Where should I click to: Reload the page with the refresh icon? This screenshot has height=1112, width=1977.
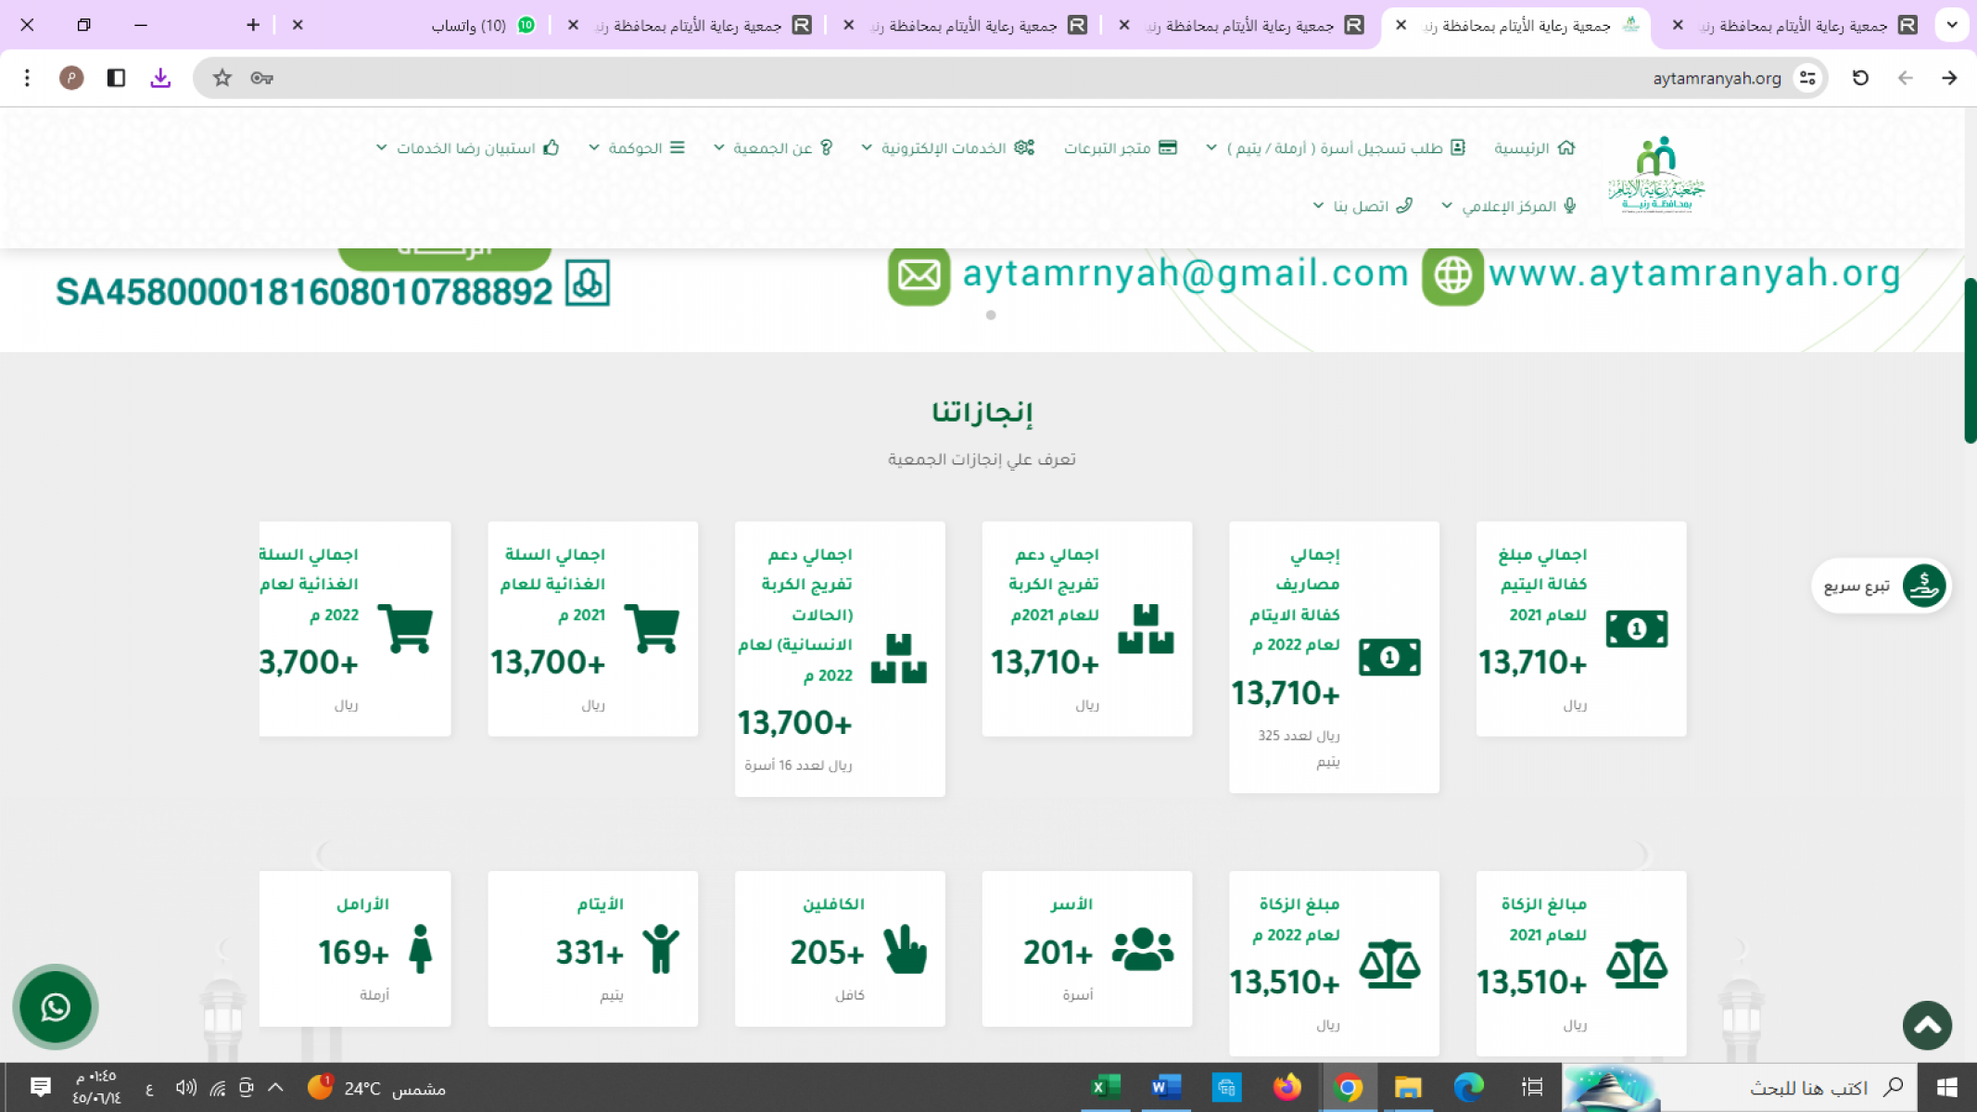[1860, 78]
